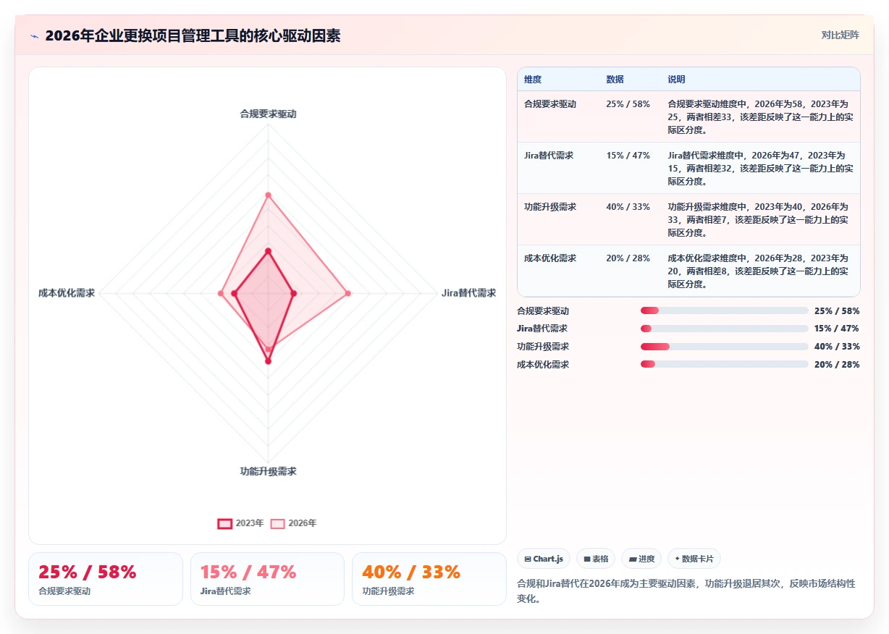Click the 表格 tag chip
Viewport: 889px width, 634px height.
596,559
